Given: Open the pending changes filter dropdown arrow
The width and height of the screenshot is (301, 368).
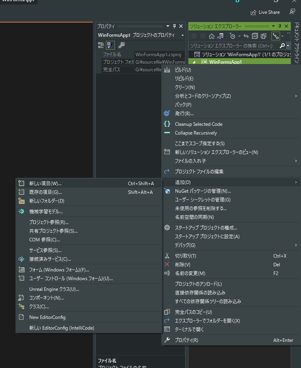Looking at the screenshot, I should pyautogui.click(x=239, y=36).
